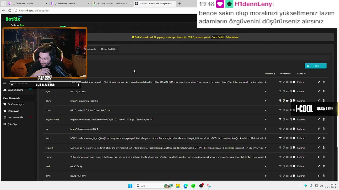Delete the !rank command with trash icon
Viewport: 339px width, 190px height.
324,166
